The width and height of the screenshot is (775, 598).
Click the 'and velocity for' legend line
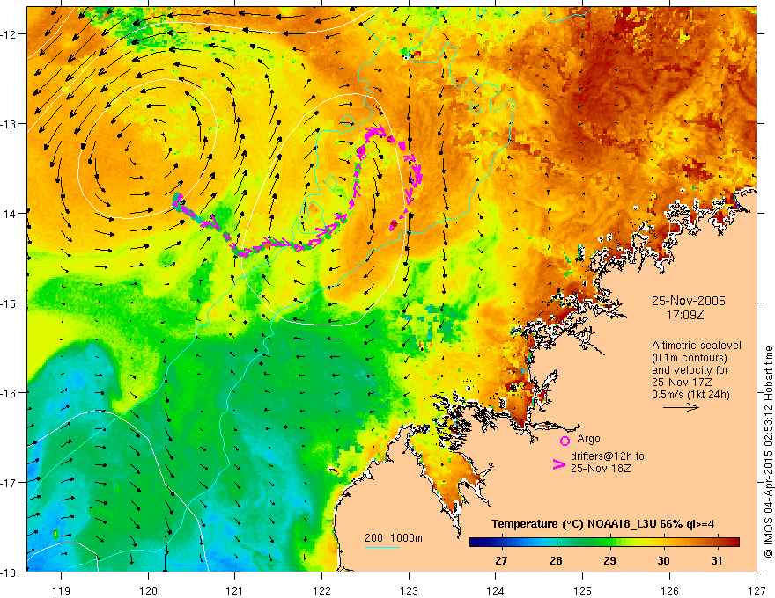(690, 370)
